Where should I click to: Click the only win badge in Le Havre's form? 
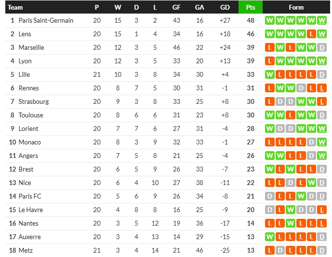pyautogui.click(x=291, y=210)
